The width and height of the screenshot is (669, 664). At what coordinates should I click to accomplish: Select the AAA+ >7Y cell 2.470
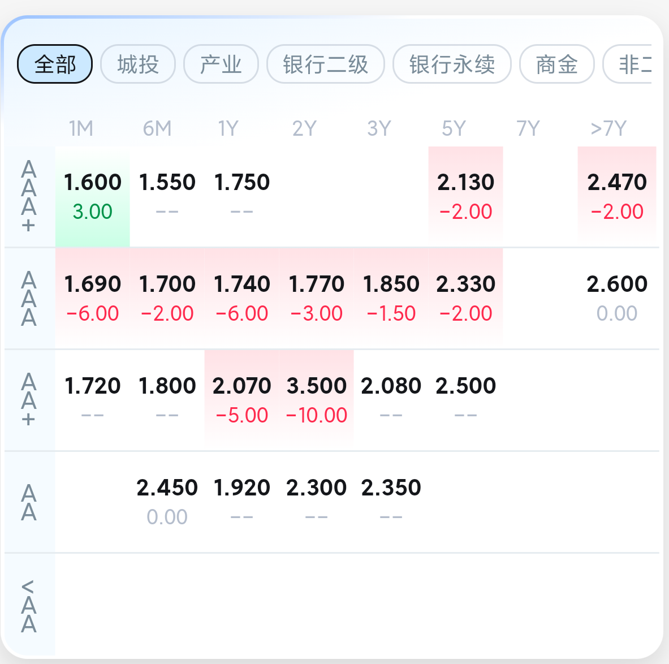coord(617,196)
